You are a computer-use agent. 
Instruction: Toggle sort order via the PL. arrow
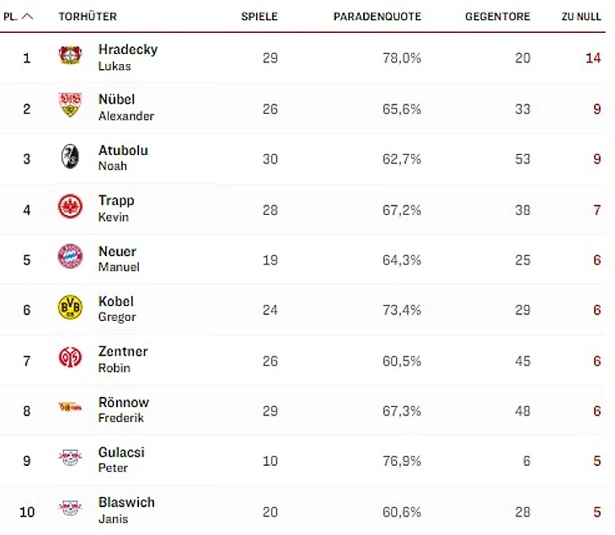[x=28, y=16]
